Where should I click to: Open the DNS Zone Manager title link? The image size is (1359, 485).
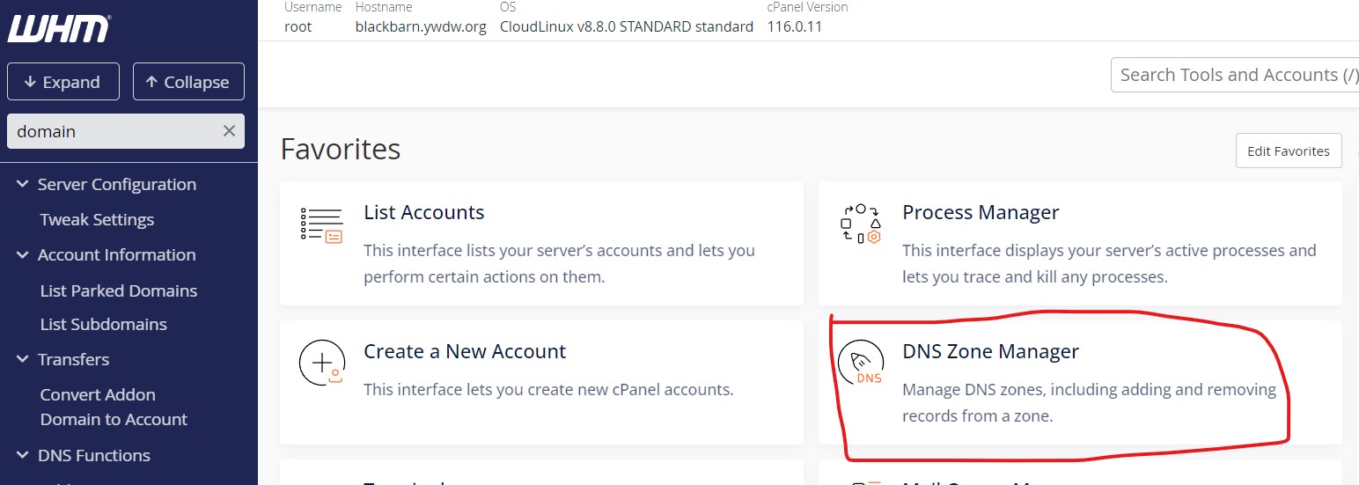coord(990,351)
